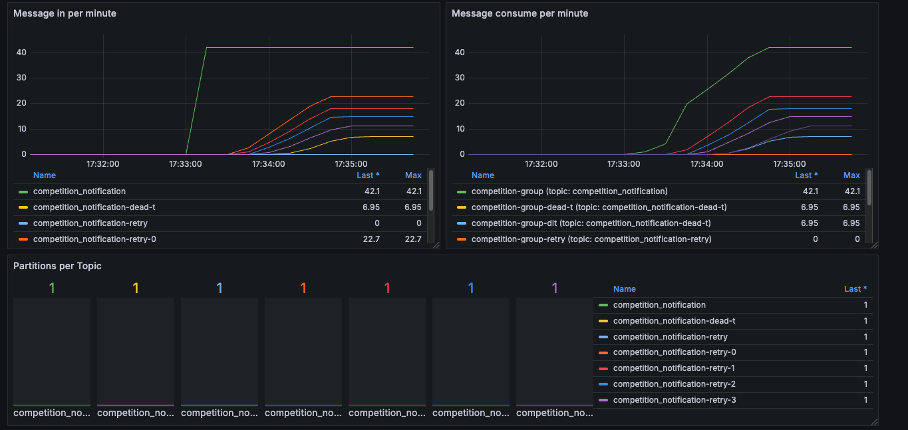The width and height of the screenshot is (908, 430).
Task: Click yellow swatch of competition_notification-dead-t in Message in legend
Action: pyautogui.click(x=23, y=207)
